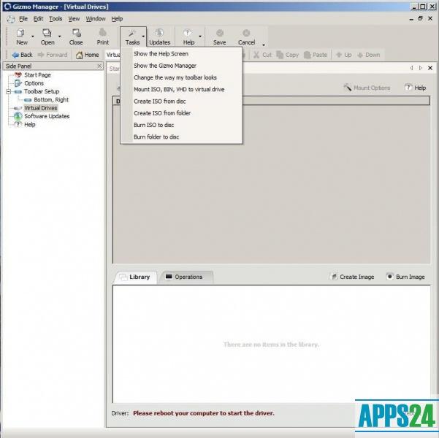Open the View menu
Image resolution: width=439 pixels, height=438 pixels.
coord(74,19)
